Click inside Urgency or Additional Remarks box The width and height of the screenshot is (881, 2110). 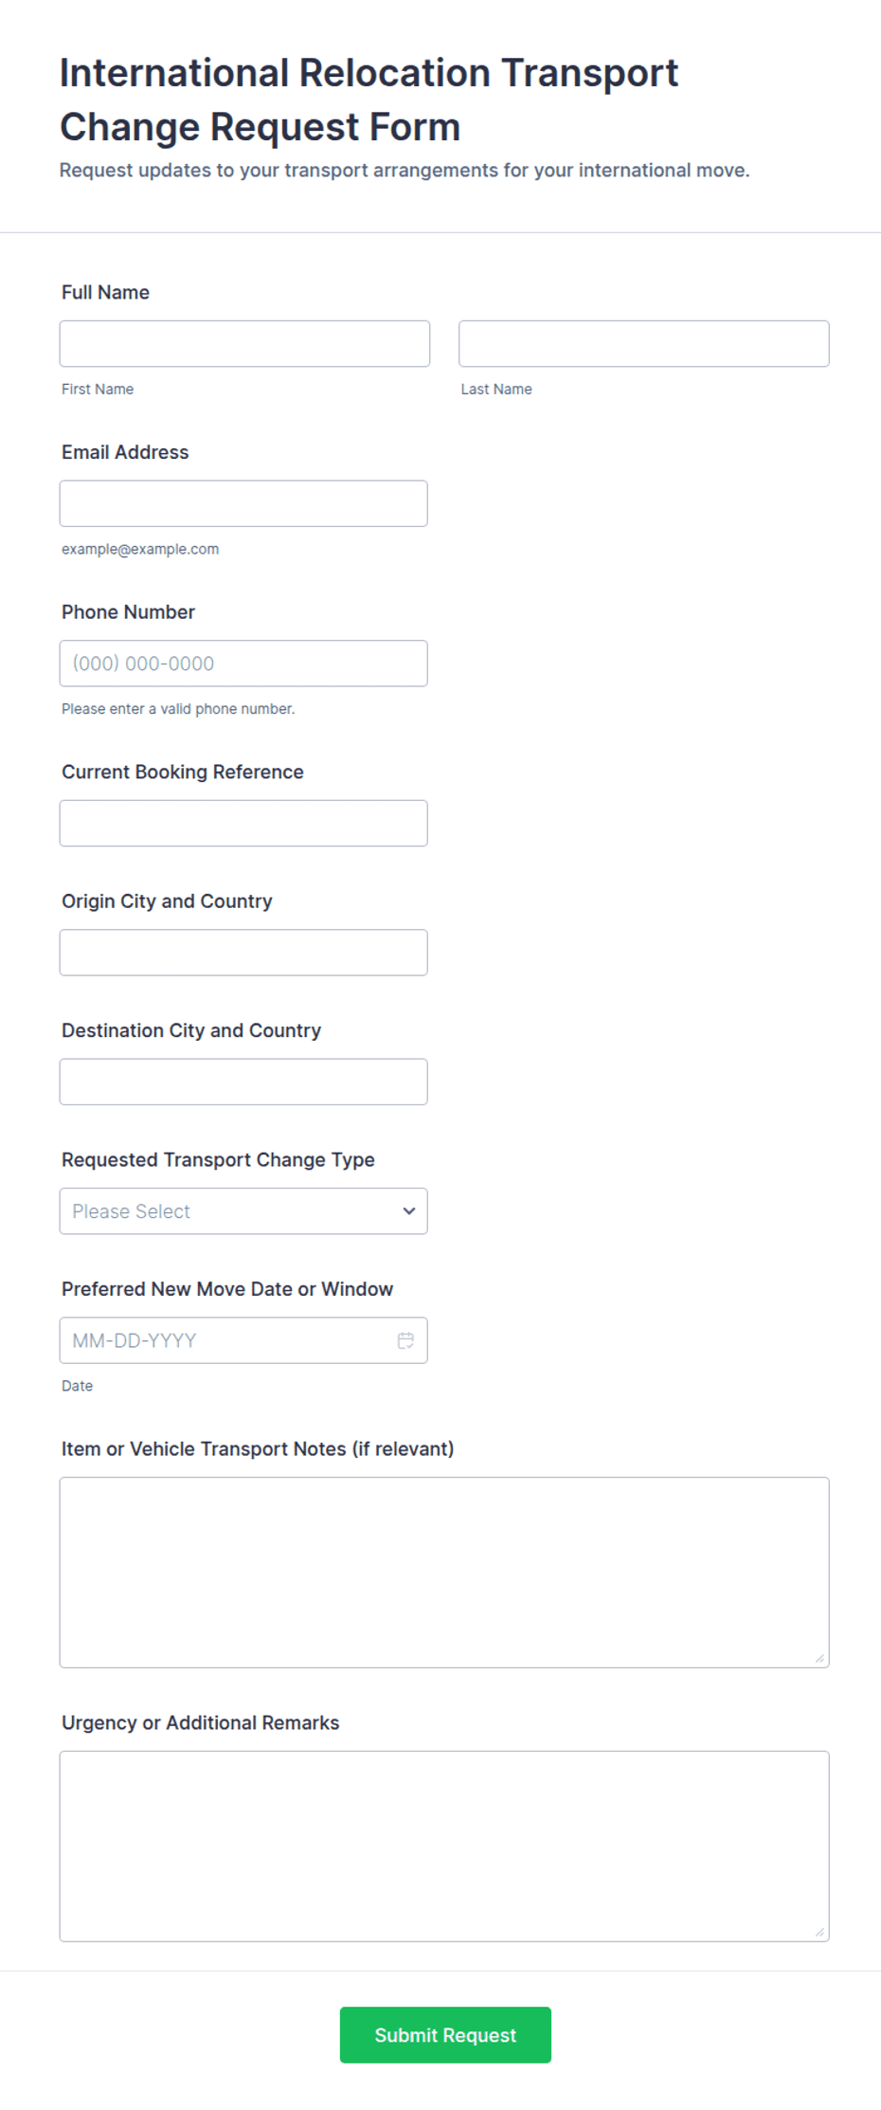[444, 1846]
